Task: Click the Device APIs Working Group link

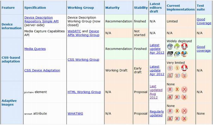Action: click(x=83, y=33)
